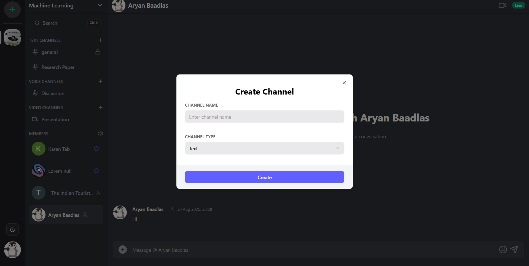Select member Karan Tab
Screen dimensions: 529x266
click(x=59, y=149)
